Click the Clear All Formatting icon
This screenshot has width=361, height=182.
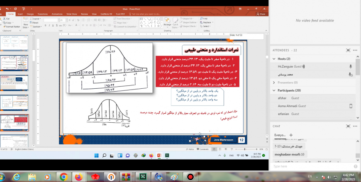pos(78,20)
